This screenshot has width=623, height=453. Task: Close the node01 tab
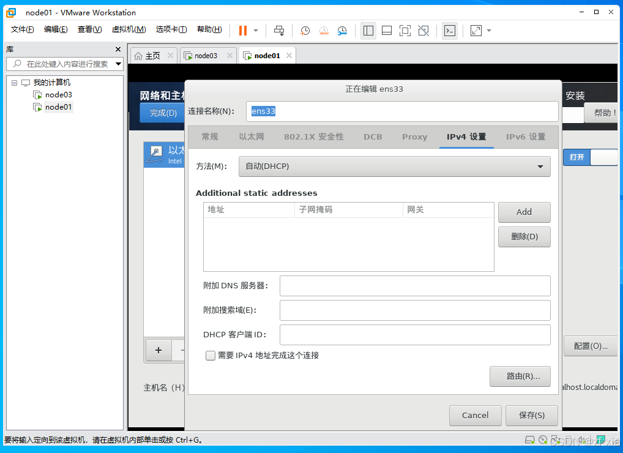pos(289,56)
